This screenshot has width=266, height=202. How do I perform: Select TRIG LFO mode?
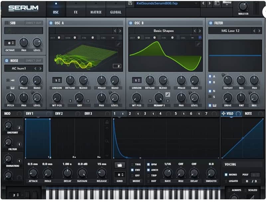(x=132, y=164)
